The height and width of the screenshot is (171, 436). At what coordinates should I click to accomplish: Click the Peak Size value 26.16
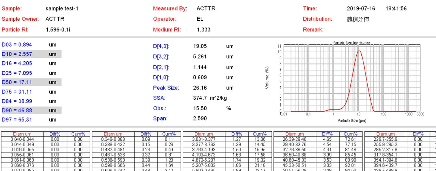pos(200,88)
